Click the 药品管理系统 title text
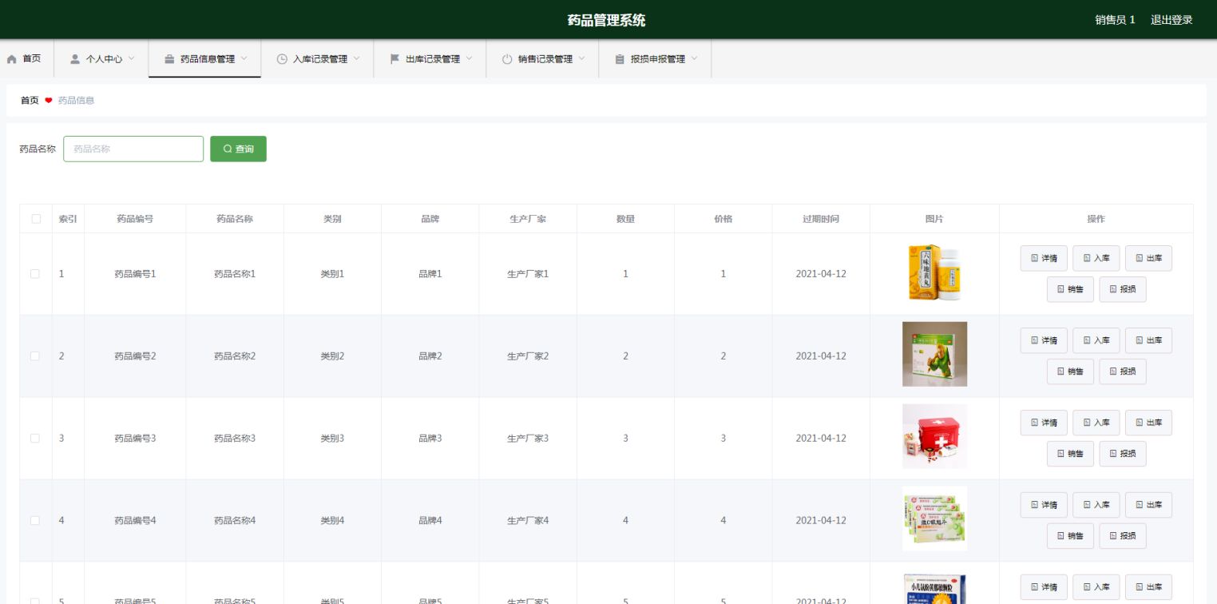The image size is (1217, 604). click(607, 20)
